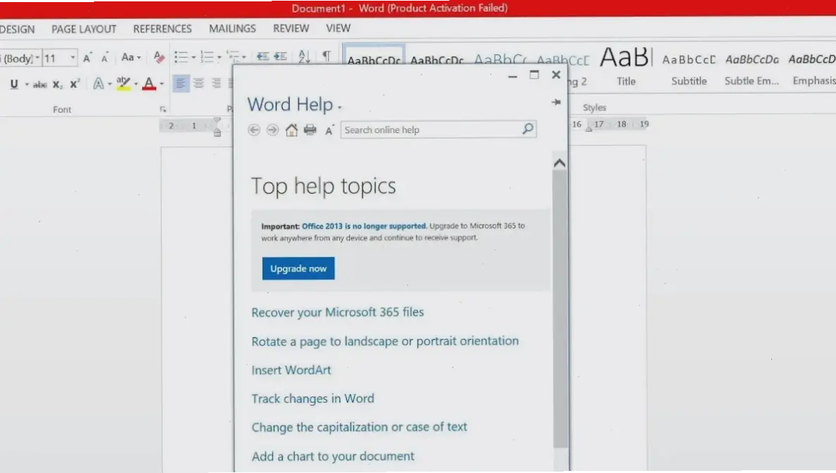Image resolution: width=836 pixels, height=473 pixels.
Task: Click the Print icon in Word Help
Action: (x=310, y=130)
